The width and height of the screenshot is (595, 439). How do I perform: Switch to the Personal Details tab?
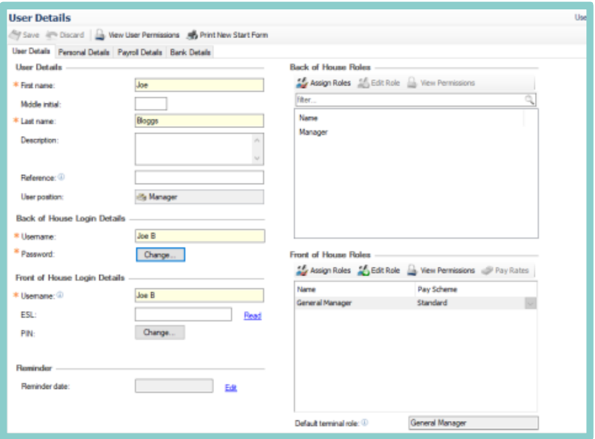click(83, 52)
